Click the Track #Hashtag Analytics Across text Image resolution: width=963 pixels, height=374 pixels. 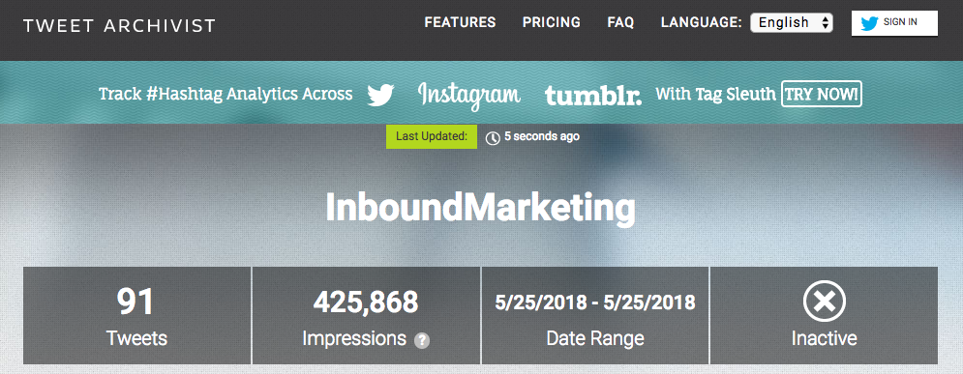226,95
